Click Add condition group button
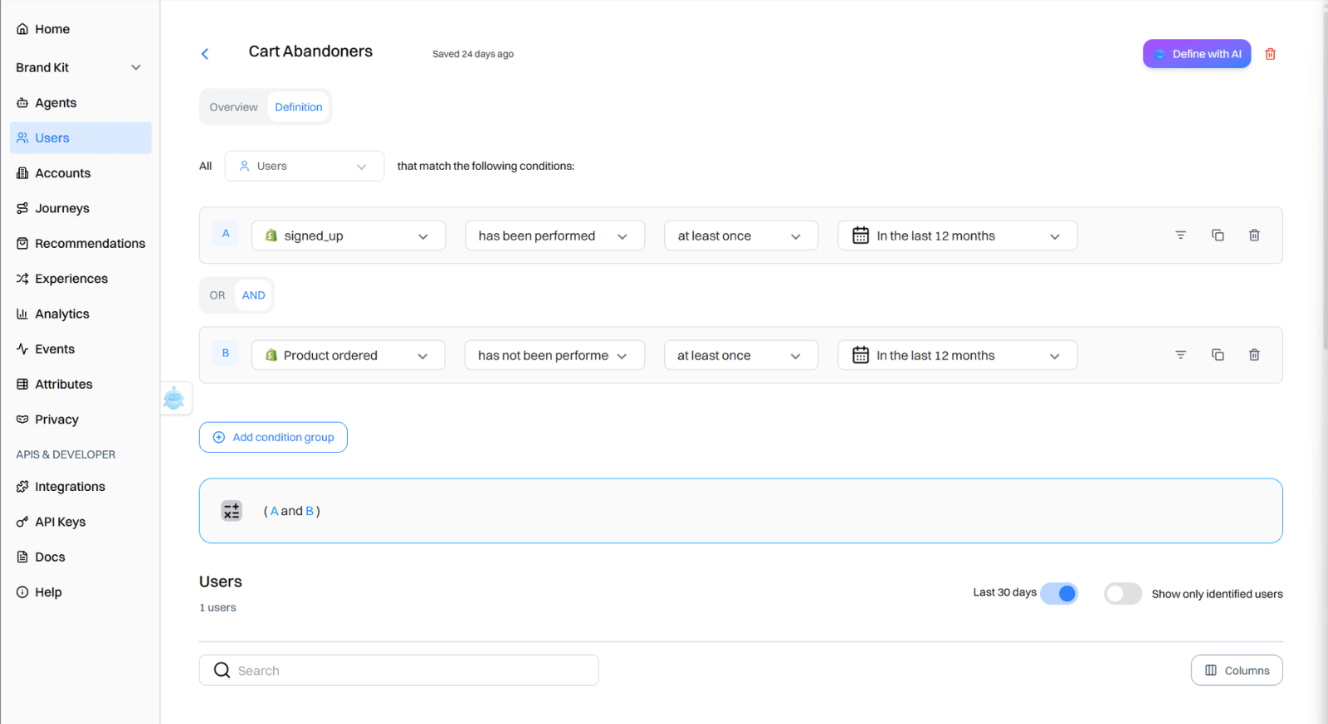Image resolution: width=1328 pixels, height=724 pixels. [x=273, y=437]
